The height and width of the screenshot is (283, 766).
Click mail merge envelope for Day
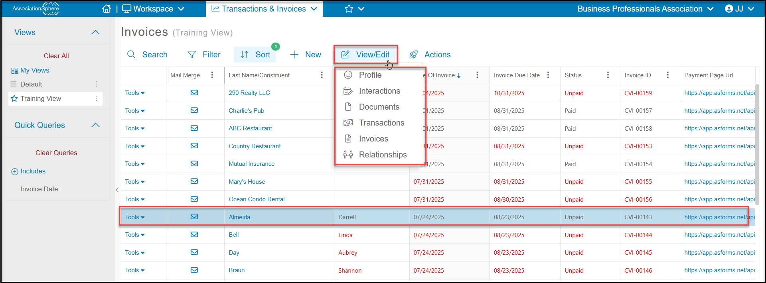coord(194,252)
